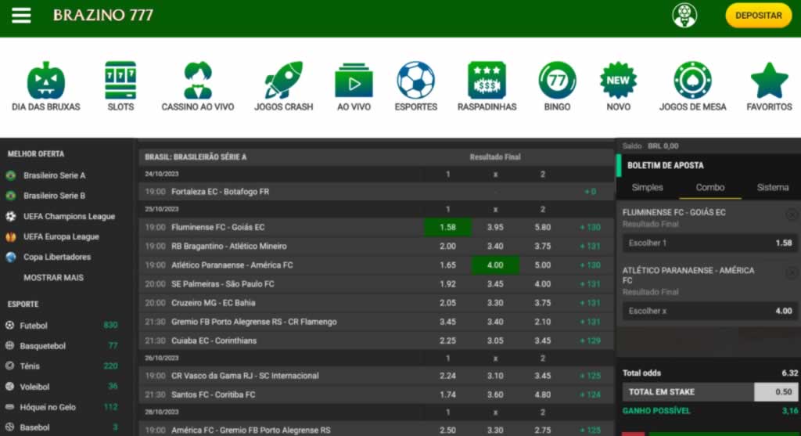The height and width of the screenshot is (436, 801).
Task: Switch to the Combo bet tab
Action: (x=710, y=188)
